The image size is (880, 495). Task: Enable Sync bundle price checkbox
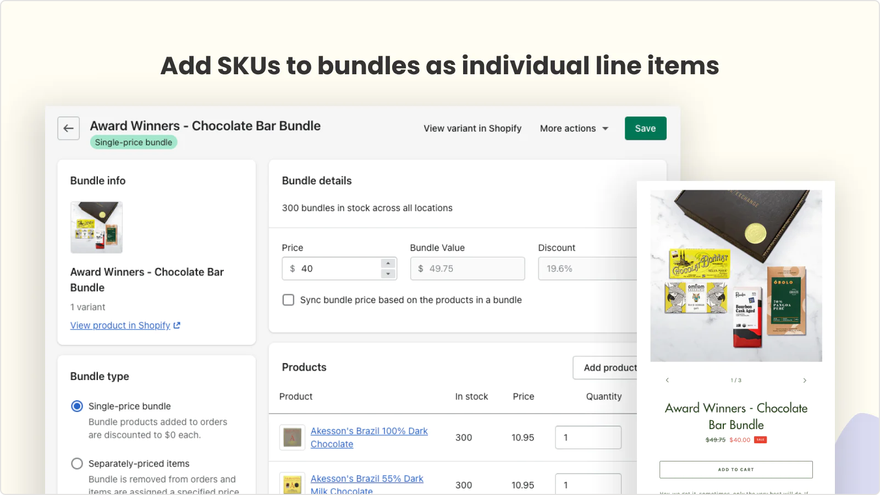click(288, 300)
